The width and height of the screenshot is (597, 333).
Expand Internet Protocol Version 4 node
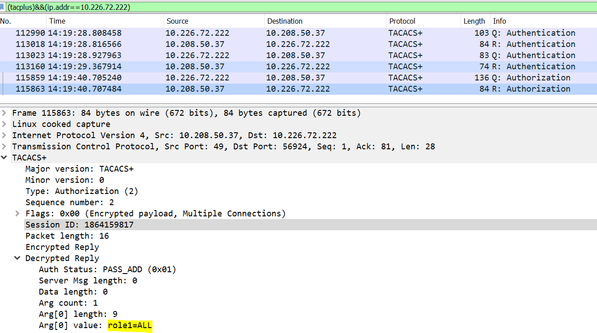(x=4, y=135)
